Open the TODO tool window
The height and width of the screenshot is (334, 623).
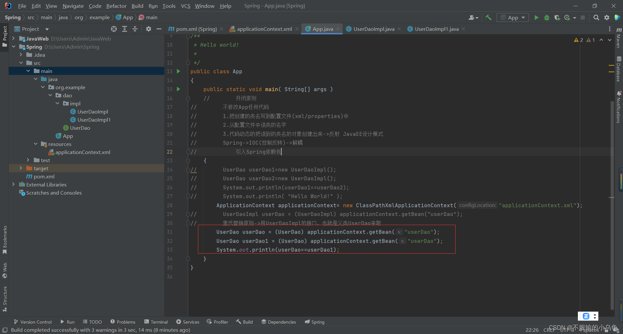pos(92,322)
